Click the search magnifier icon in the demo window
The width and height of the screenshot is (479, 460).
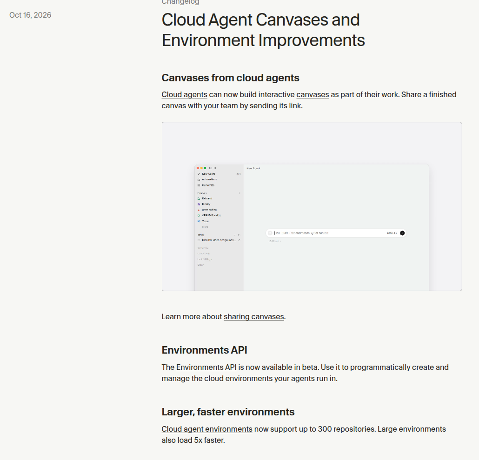tap(215, 168)
